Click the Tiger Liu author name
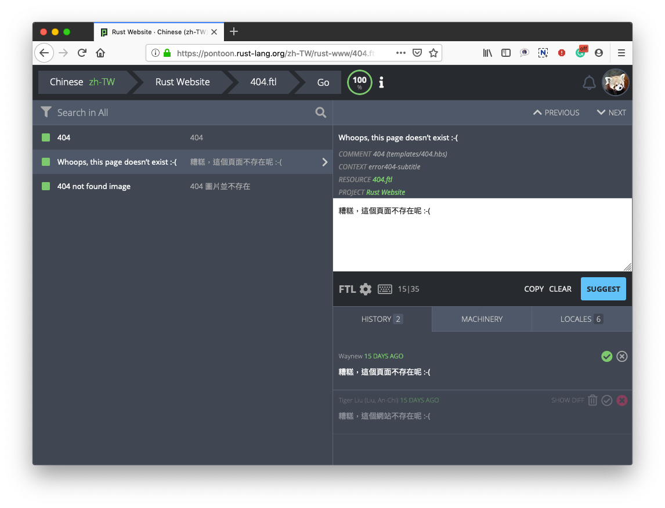The image size is (665, 508). 368,400
